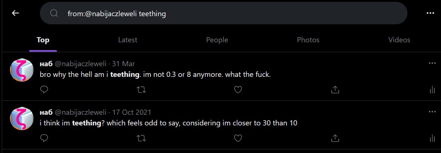
Task: View analytics for 31 Mar tweet
Action: [x=432, y=89]
